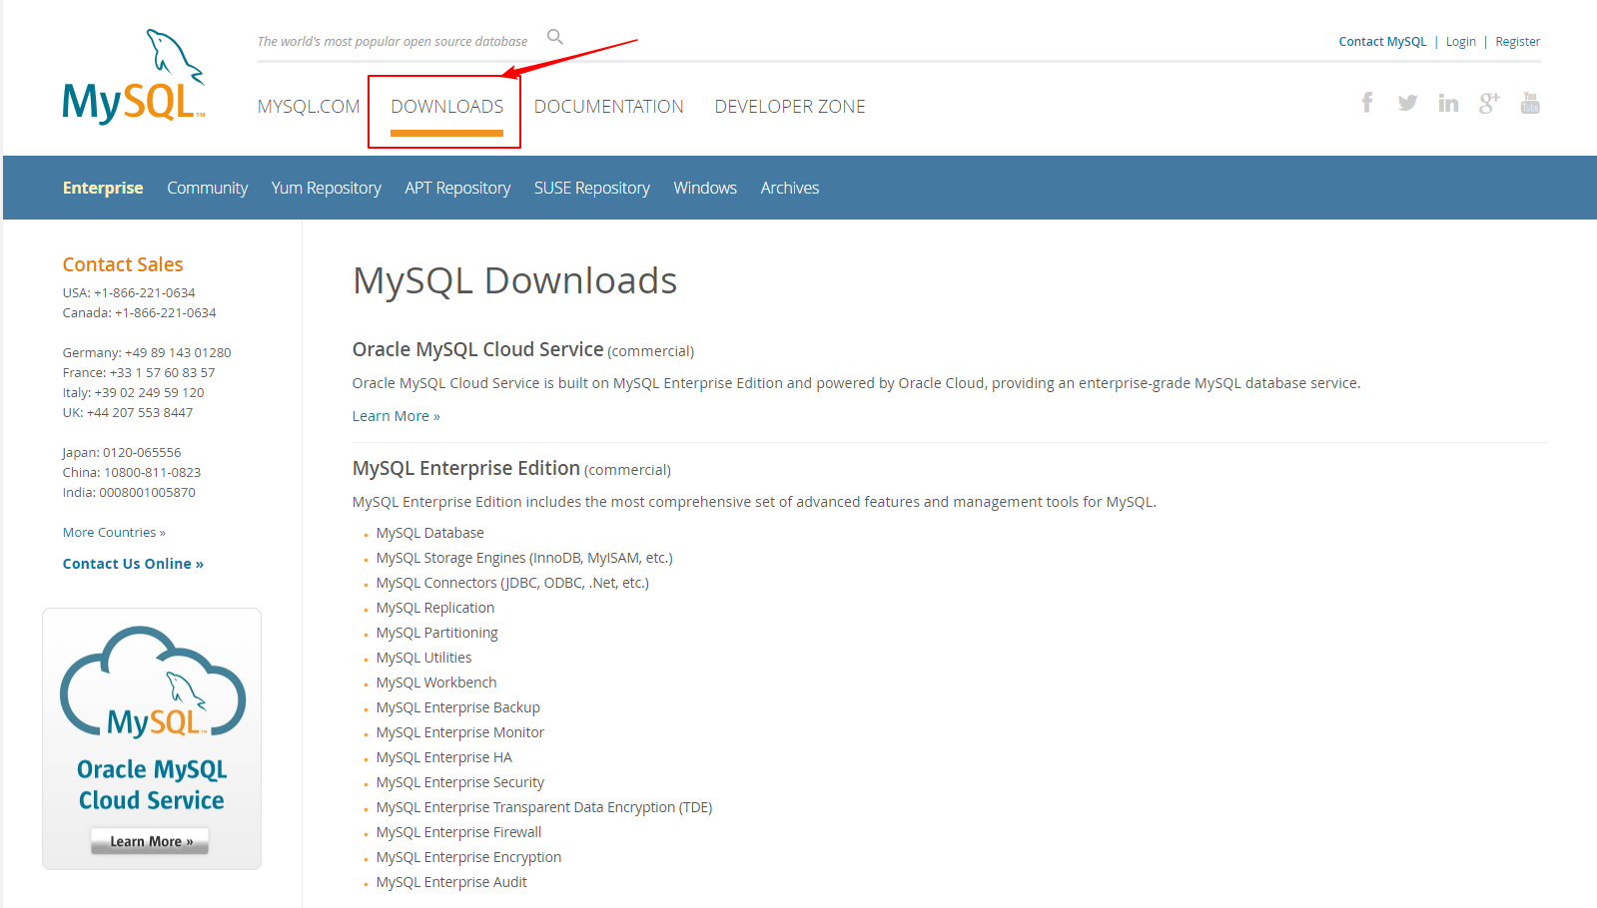Follow Learn More link under Cloud Service
The image size is (1597, 908).
[x=397, y=416]
